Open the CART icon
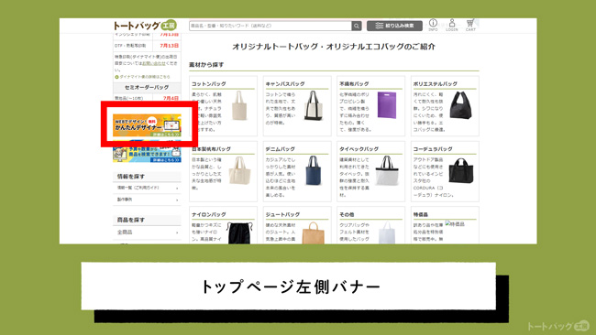This screenshot has width=596, height=335. pos(470,25)
